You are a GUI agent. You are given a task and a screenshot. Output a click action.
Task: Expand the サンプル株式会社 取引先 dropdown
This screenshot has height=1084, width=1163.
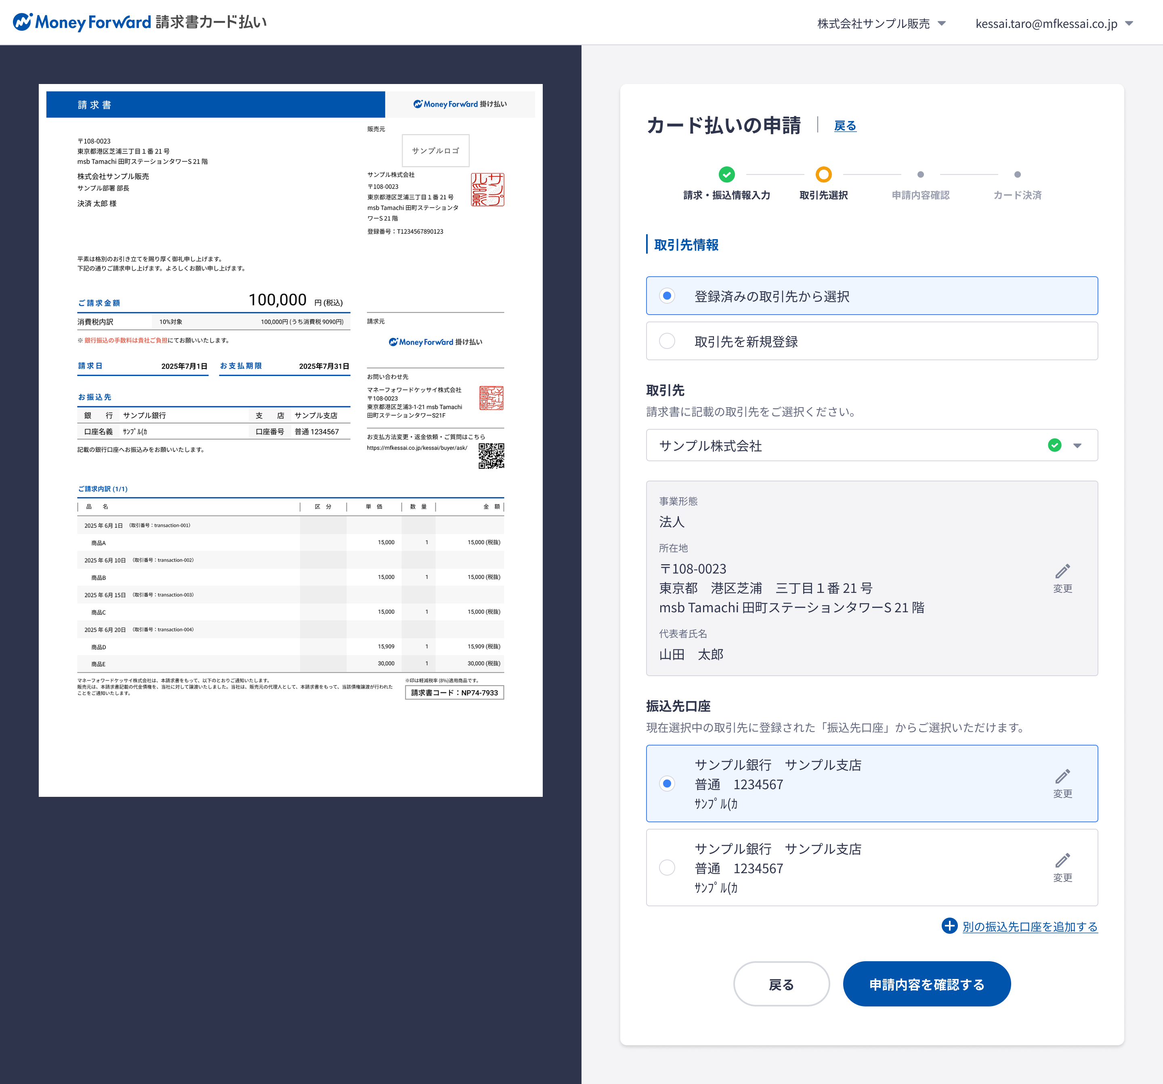(x=872, y=445)
